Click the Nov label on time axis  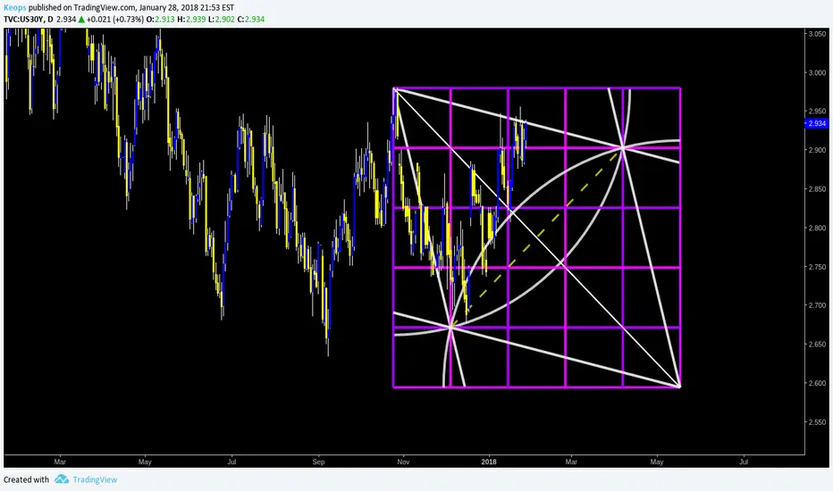point(403,462)
